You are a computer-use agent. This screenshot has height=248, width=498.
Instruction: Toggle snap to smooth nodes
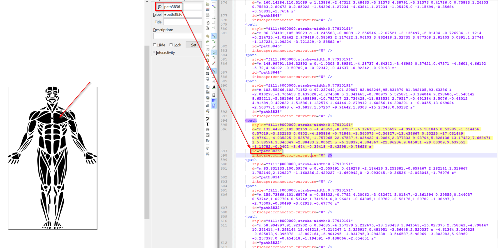coord(214,58)
